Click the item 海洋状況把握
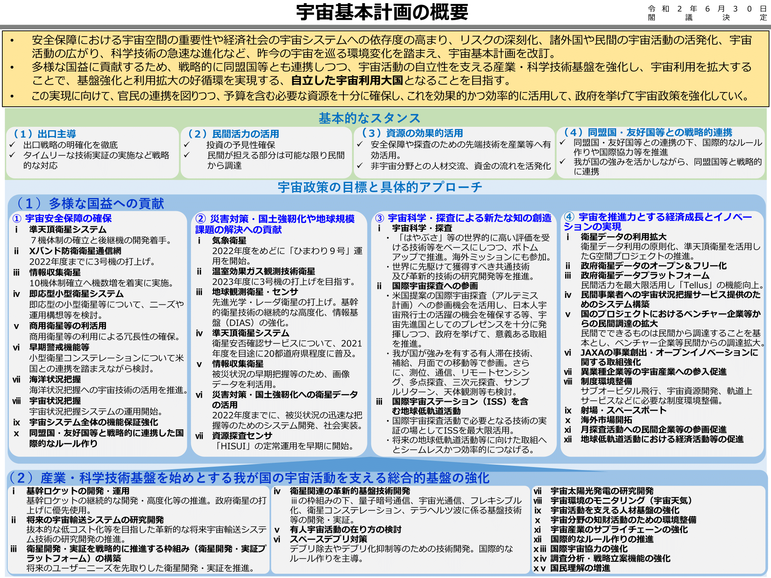 (55, 380)
